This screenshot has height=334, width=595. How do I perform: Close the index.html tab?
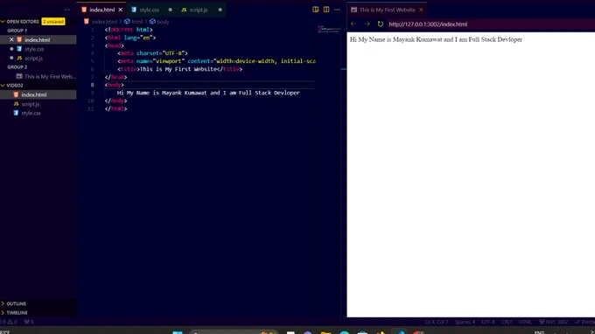tap(121, 10)
